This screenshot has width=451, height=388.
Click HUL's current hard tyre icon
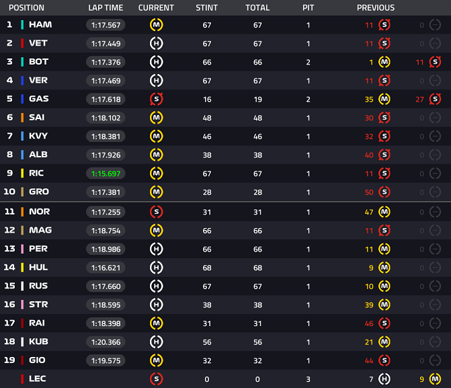[156, 268]
